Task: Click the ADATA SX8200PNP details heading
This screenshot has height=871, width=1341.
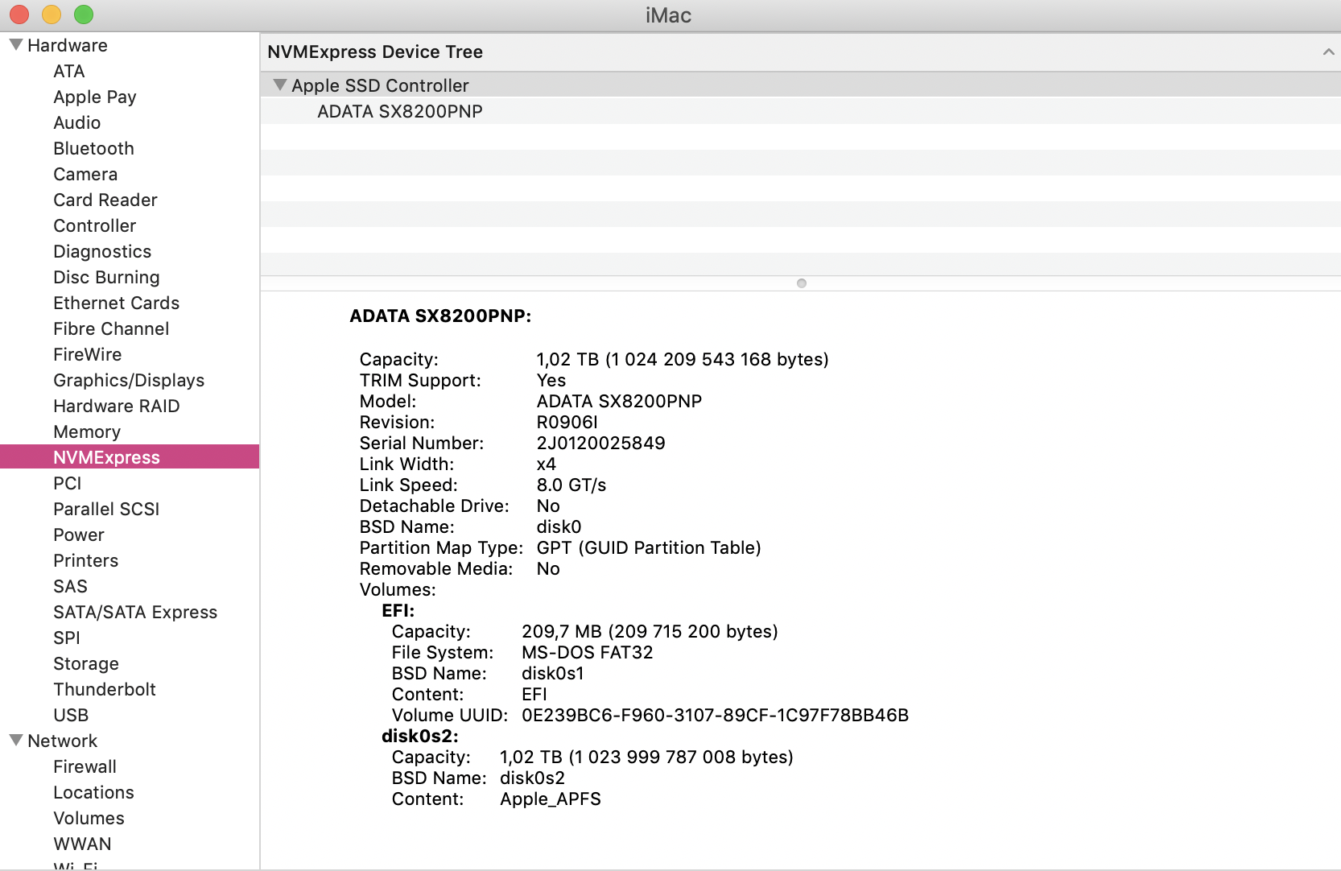Action: 440,316
